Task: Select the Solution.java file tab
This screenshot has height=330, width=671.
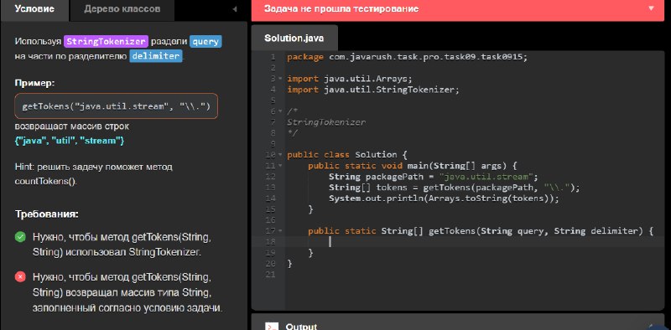Action: pos(294,38)
